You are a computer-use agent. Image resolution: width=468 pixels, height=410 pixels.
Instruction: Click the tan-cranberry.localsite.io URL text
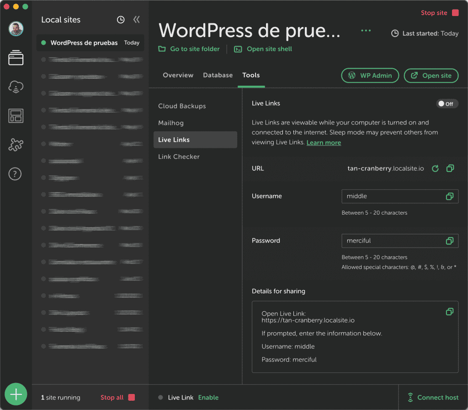386,168
